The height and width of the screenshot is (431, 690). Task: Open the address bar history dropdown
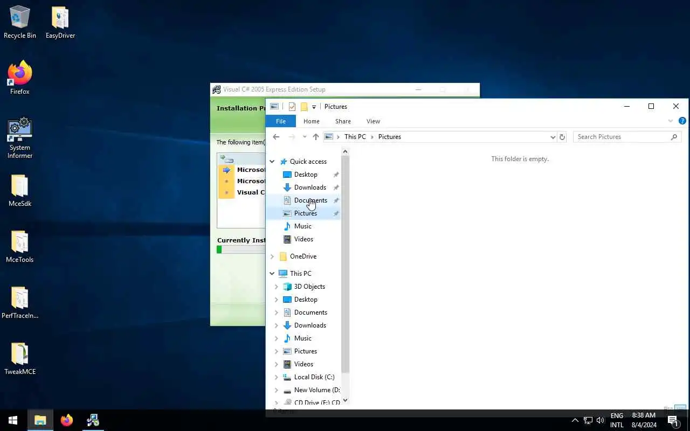click(x=553, y=137)
